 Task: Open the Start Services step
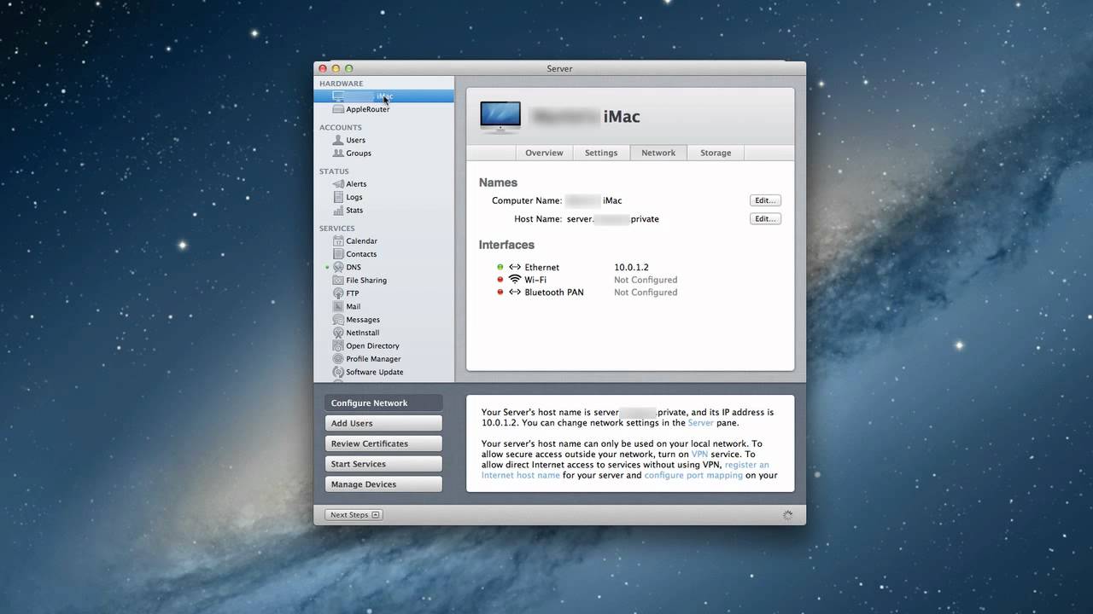pos(383,464)
